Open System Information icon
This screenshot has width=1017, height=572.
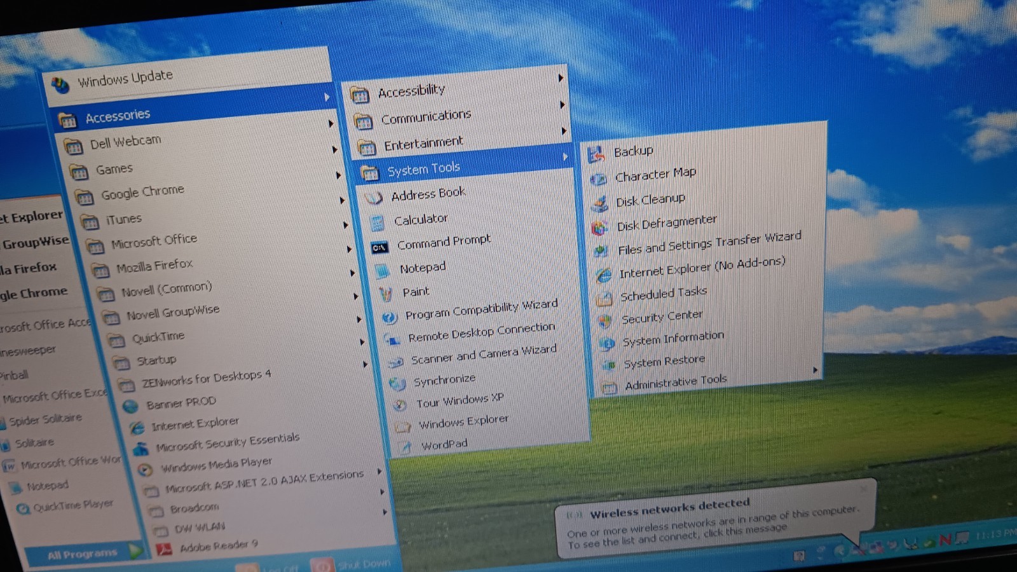(x=606, y=344)
